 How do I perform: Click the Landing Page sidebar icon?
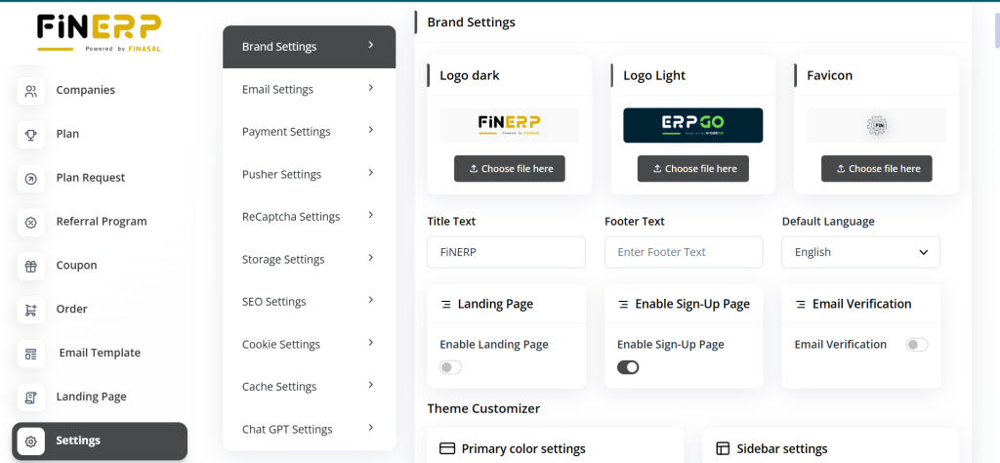point(31,398)
